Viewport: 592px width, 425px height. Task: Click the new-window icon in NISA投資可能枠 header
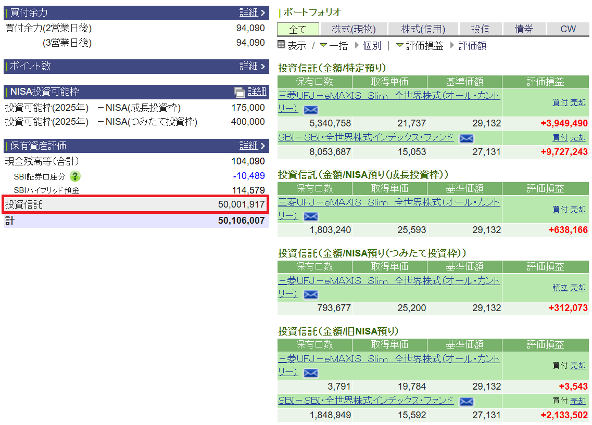(x=240, y=92)
